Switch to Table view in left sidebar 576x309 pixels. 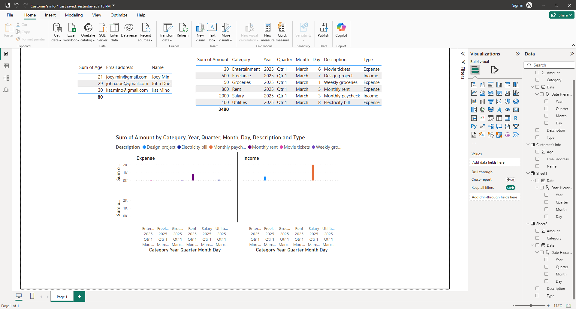pos(6,66)
